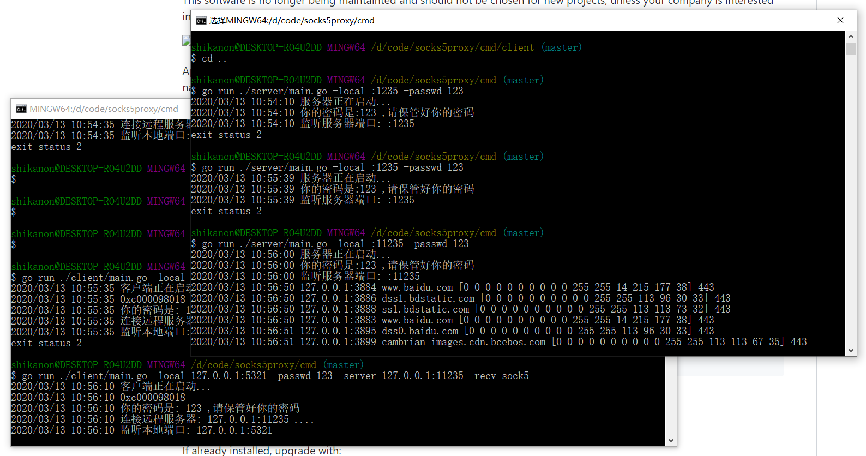Viewport: 866px width, 456px height.
Task: Click the log line containing 'dss1.bdstatic.com'
Action: [460, 298]
